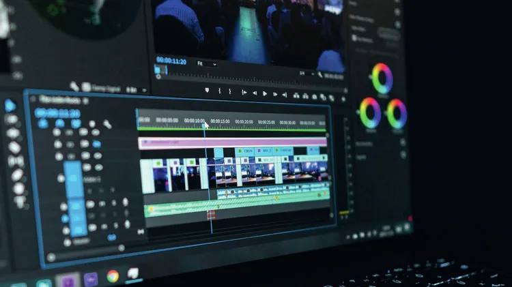Export a frame with the camera icon

click(315, 97)
